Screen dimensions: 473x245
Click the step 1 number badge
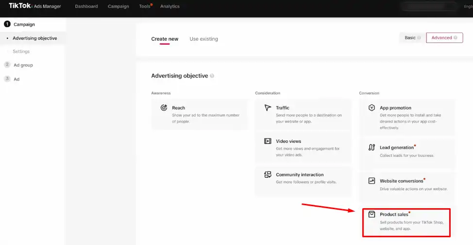coord(7,24)
